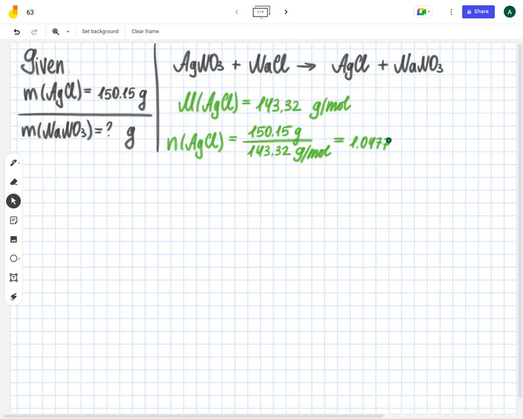Open the Zoom level dropdown chevron
The height and width of the screenshot is (419, 523).
67,31
